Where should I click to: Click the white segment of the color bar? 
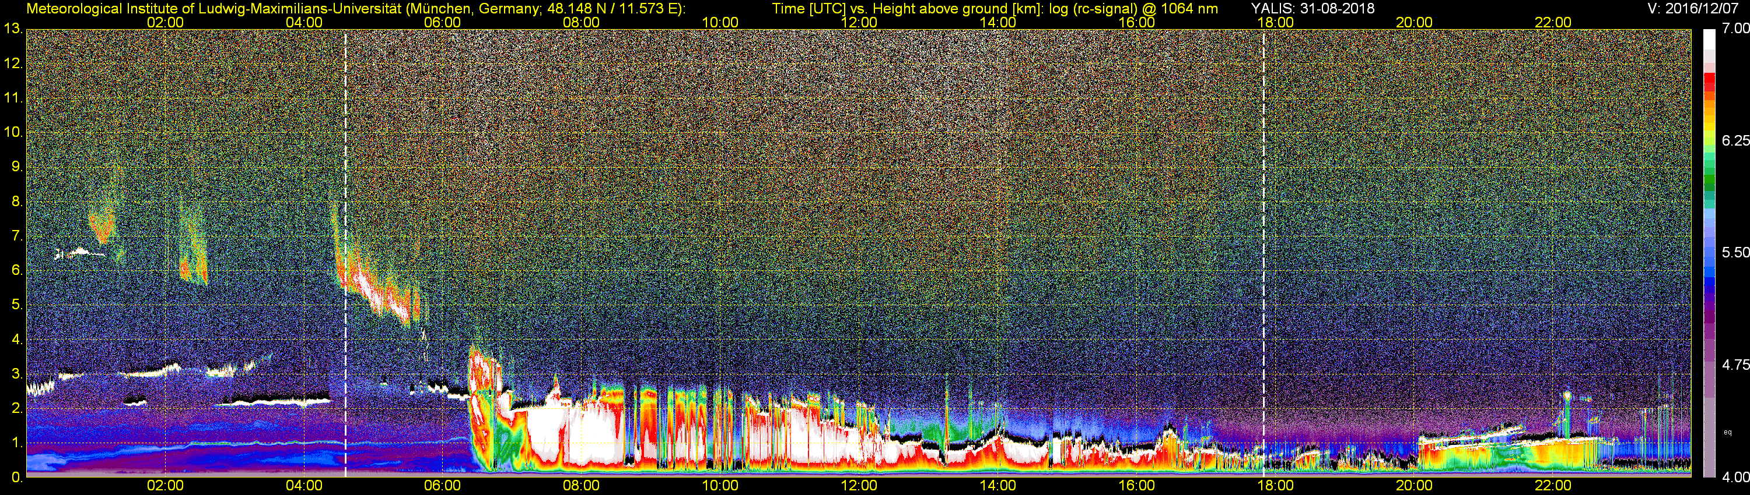click(1709, 40)
